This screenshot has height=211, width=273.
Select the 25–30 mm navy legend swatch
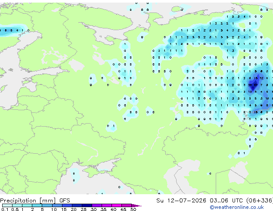[87, 205]
